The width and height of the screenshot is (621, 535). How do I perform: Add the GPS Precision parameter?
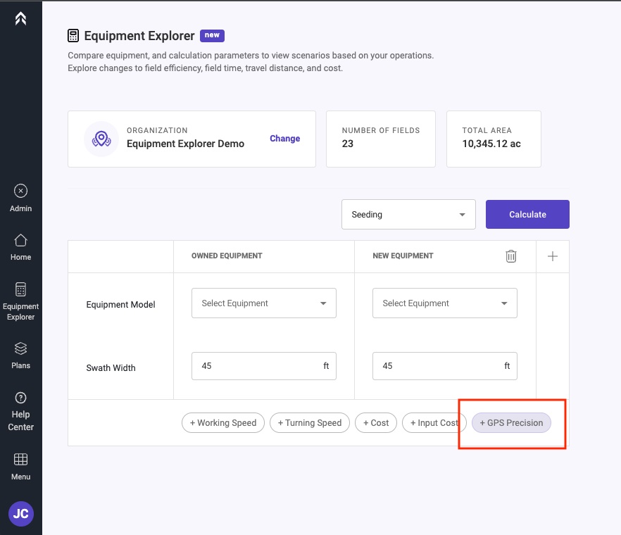[x=511, y=422]
